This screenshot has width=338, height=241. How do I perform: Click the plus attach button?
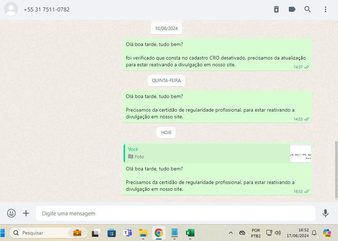pos(26,213)
